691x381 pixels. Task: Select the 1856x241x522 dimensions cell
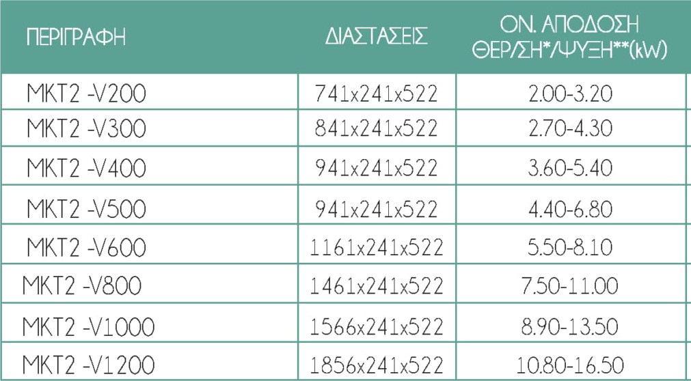[x=376, y=362]
